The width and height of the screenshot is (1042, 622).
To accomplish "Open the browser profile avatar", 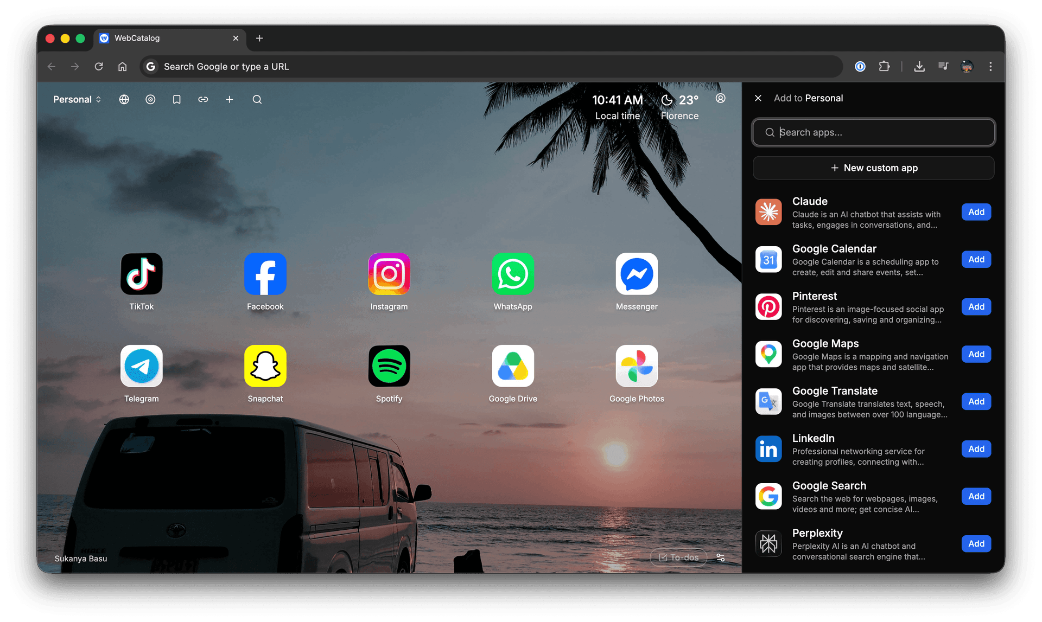I will pyautogui.click(x=967, y=66).
